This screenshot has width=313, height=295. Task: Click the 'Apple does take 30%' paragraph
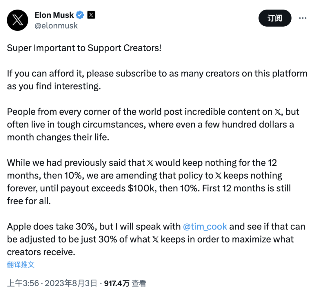(156, 239)
